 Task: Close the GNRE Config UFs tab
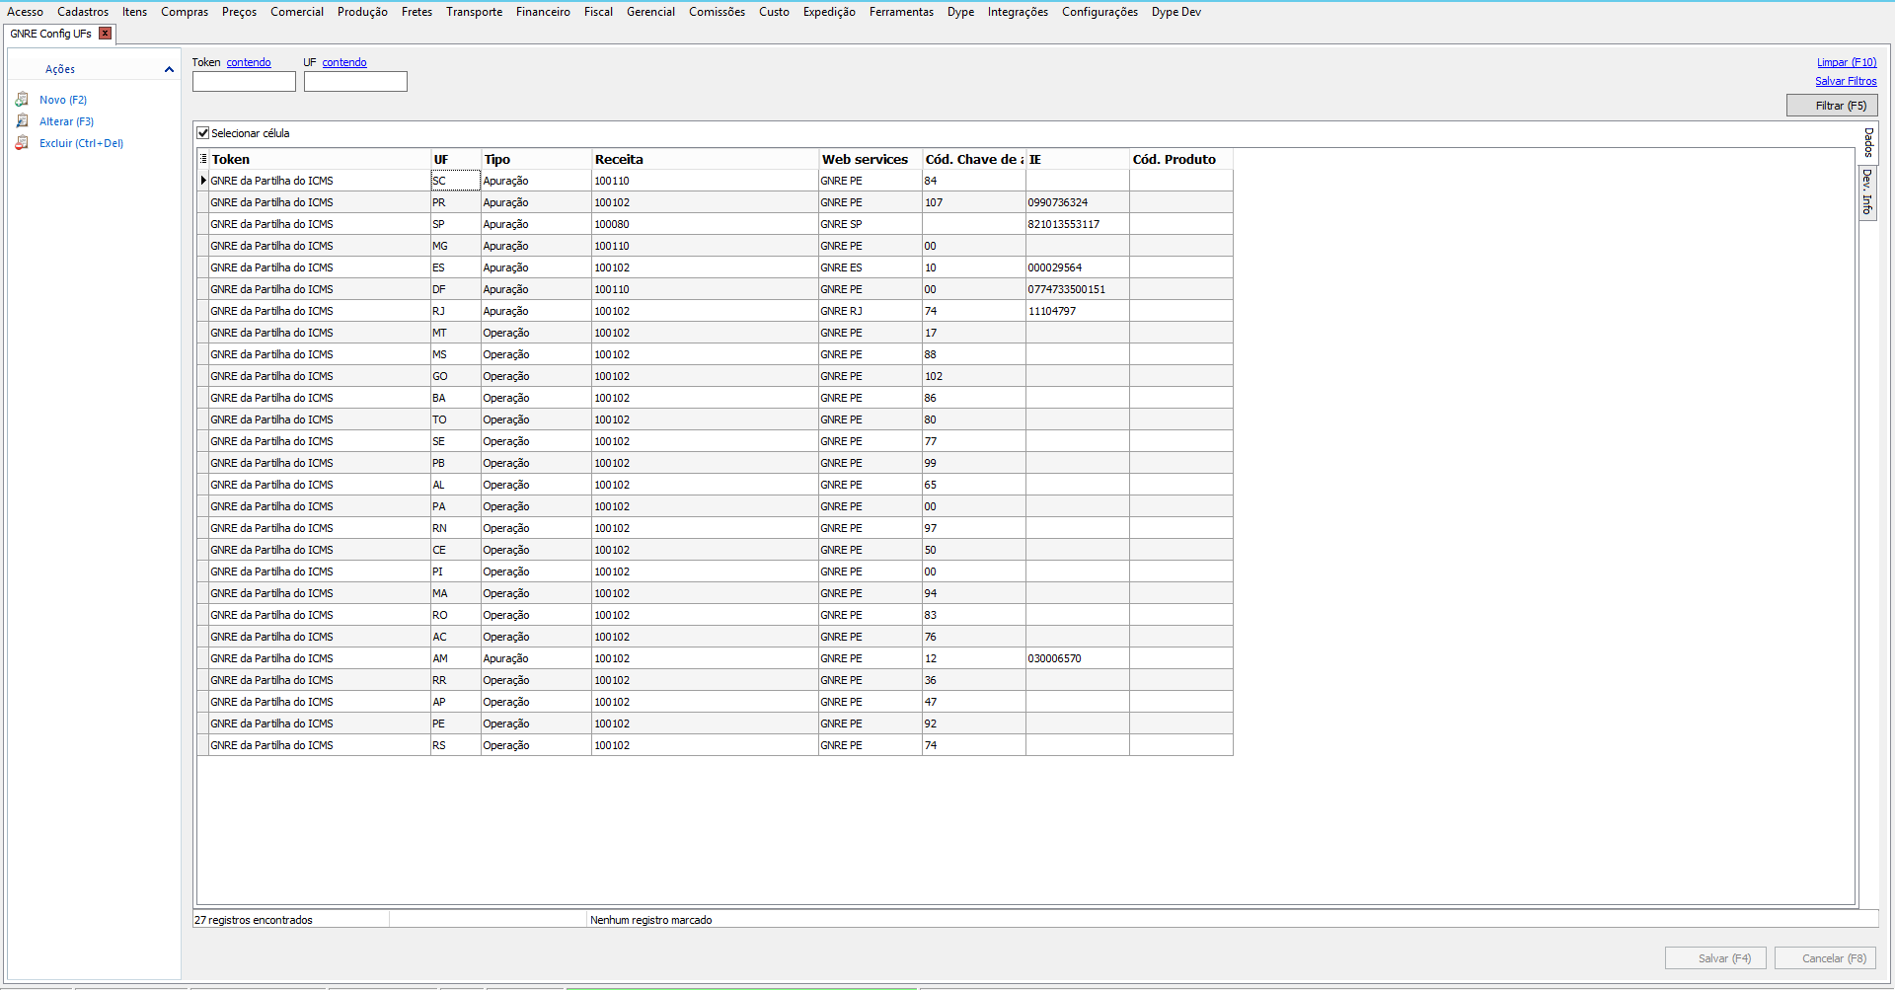(106, 34)
